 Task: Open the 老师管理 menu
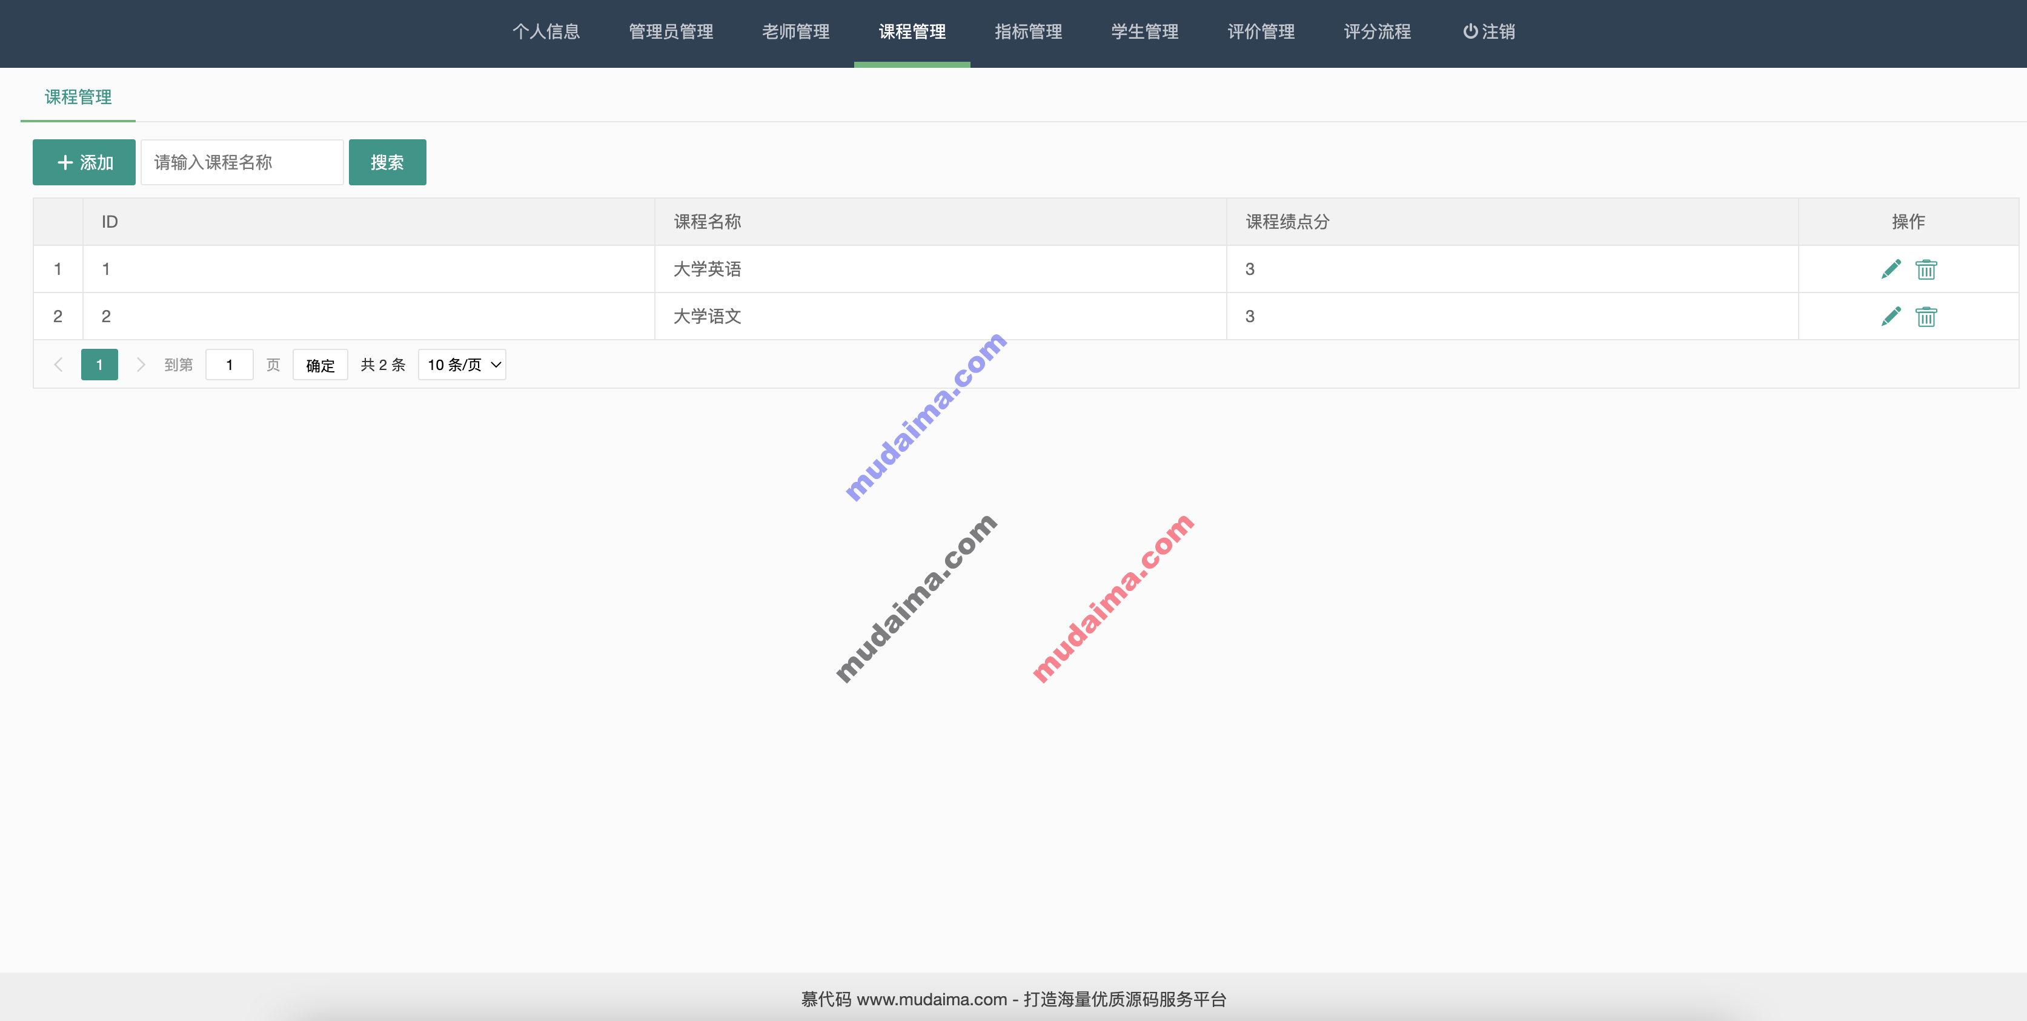tap(795, 31)
